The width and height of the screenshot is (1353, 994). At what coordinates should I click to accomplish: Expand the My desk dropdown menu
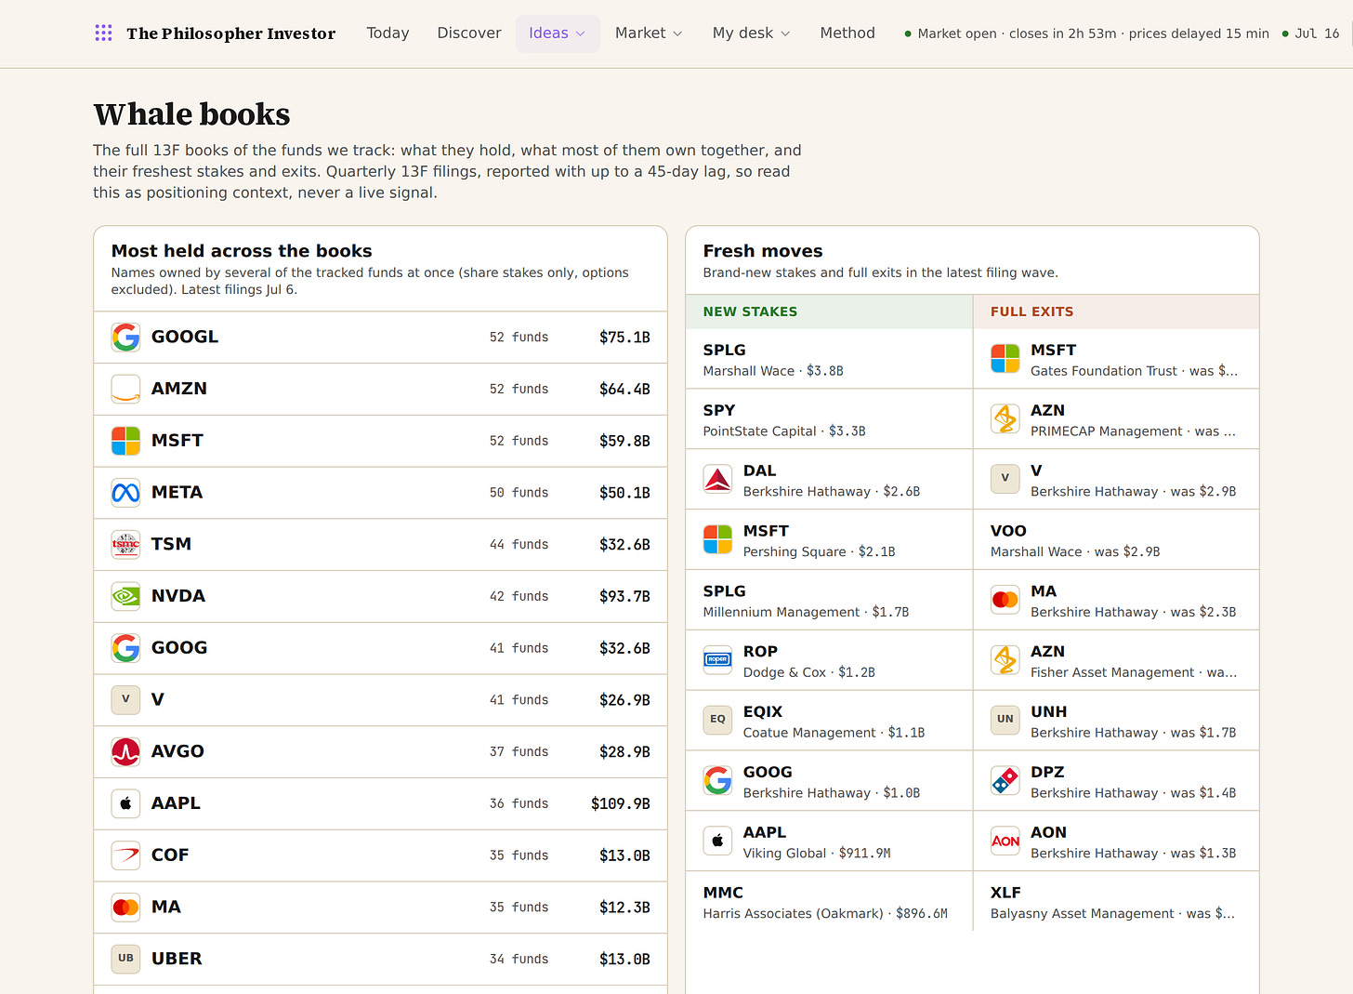tap(751, 33)
